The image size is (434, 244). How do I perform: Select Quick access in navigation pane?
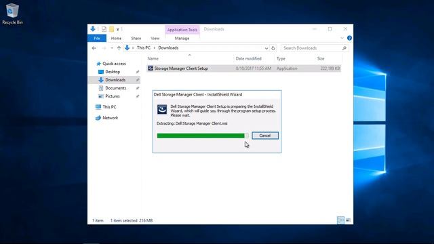pyautogui.click(x=114, y=64)
